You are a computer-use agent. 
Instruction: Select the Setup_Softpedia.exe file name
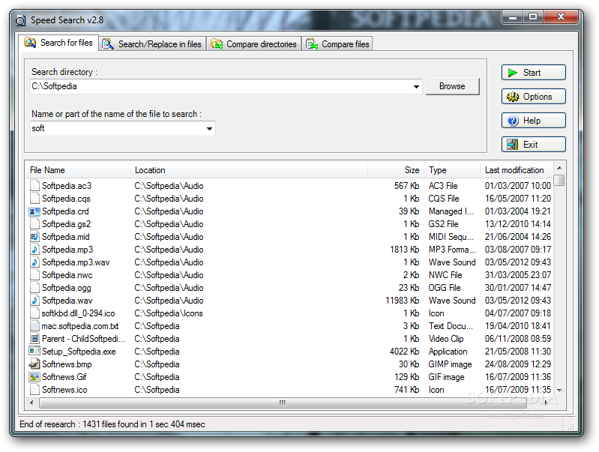(79, 351)
